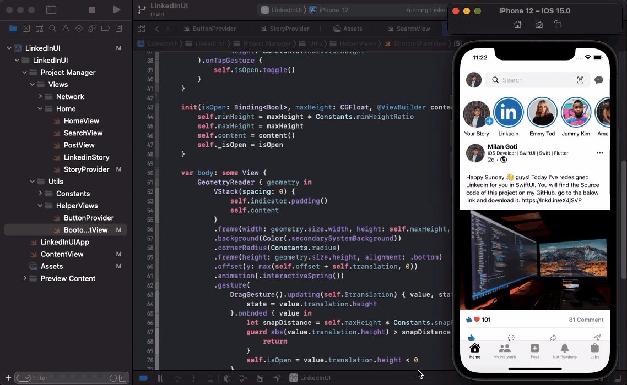
Task: Open LinkedinStory file in navigator
Action: [87, 157]
